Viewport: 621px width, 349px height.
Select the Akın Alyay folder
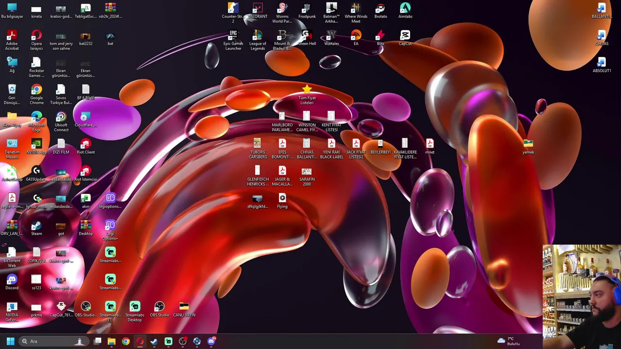[x=12, y=119]
